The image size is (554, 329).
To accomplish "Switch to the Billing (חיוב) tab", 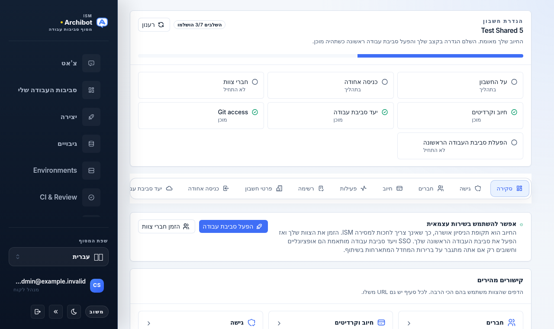I will [393, 188].
